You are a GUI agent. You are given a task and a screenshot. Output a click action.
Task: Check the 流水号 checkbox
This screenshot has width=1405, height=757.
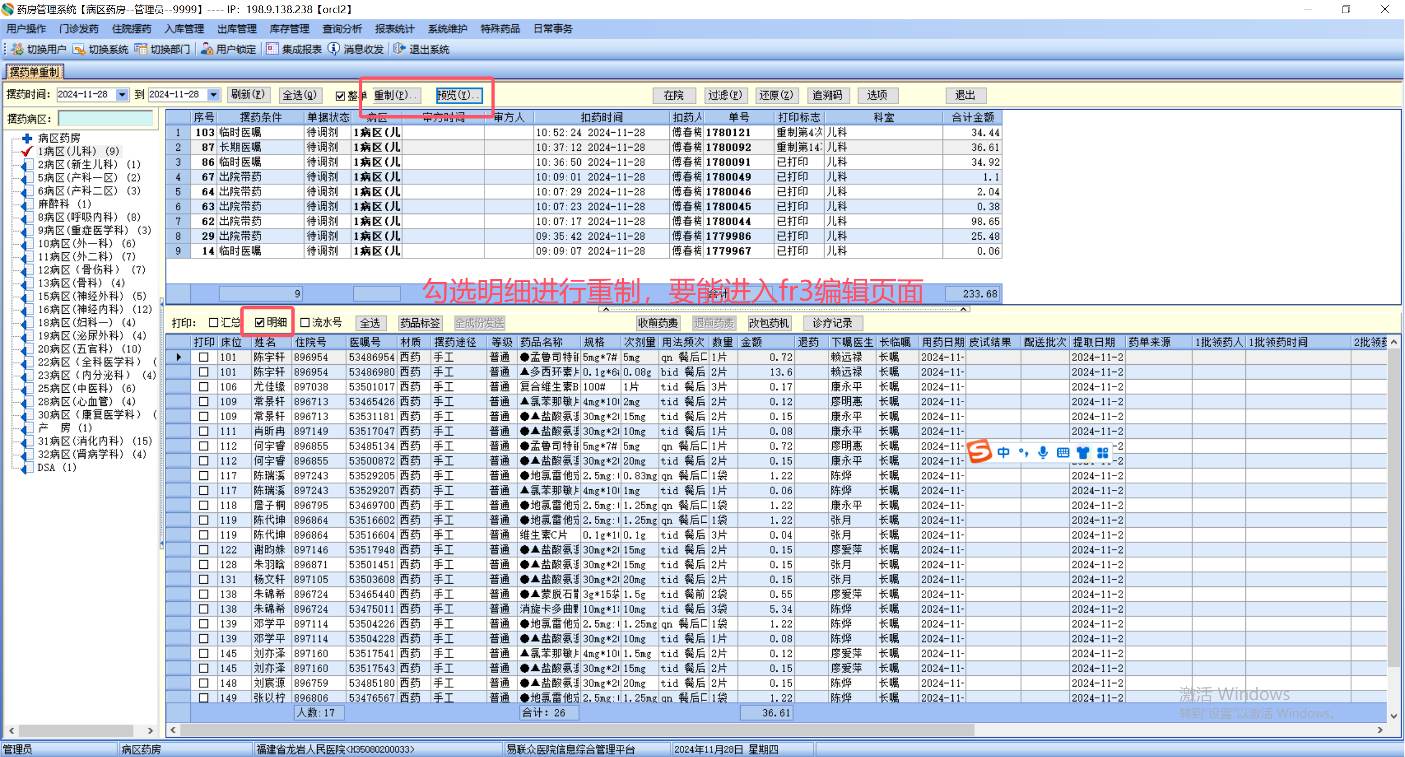coord(306,323)
